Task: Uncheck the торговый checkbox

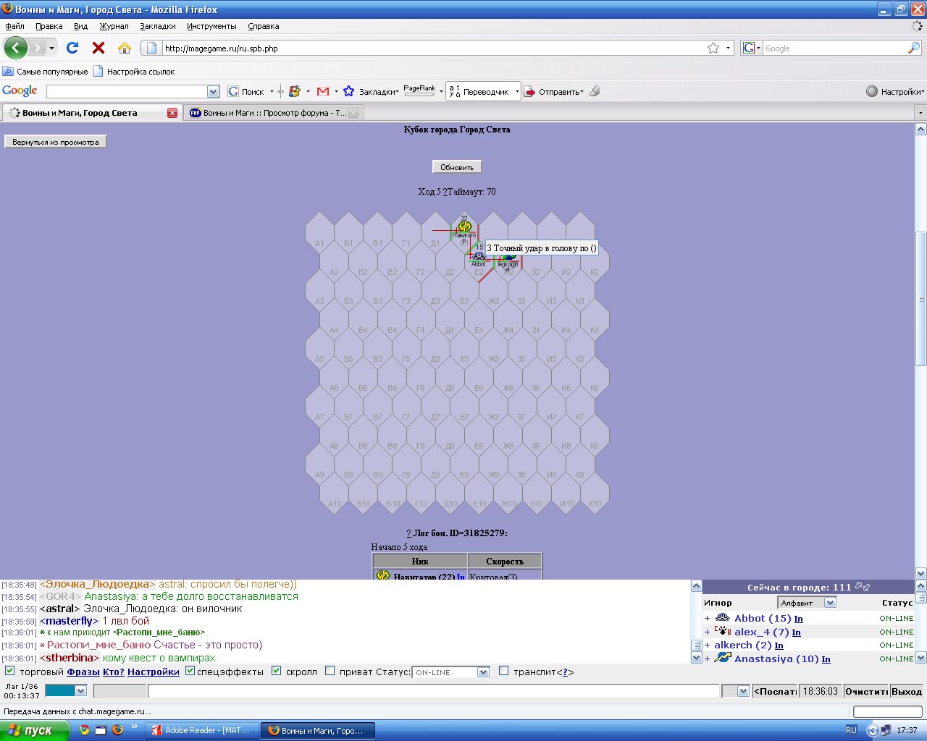Action: [x=10, y=671]
